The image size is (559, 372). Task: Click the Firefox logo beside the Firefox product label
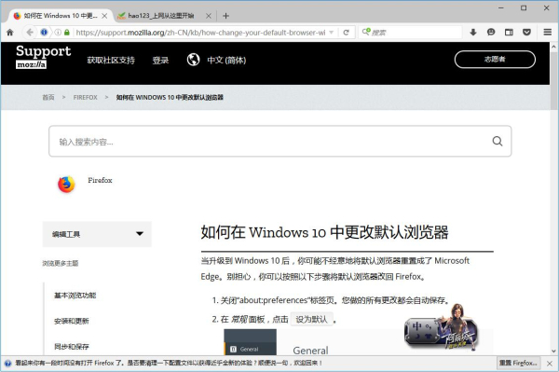[x=66, y=184]
